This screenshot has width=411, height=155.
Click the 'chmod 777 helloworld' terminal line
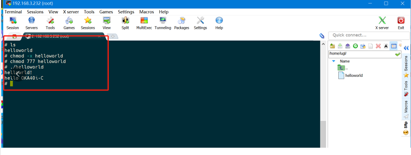coord(35,61)
